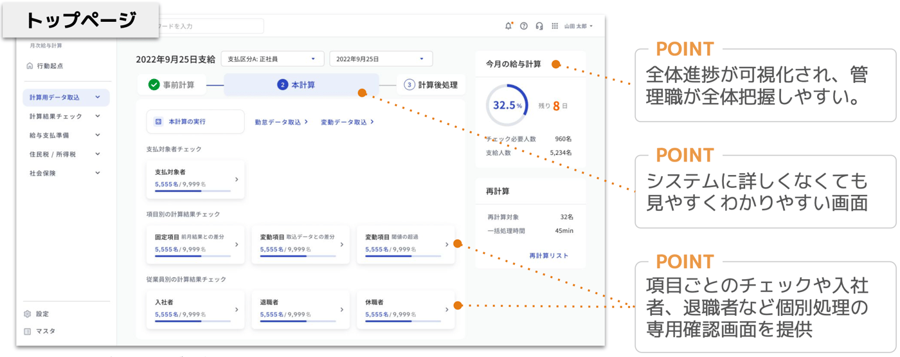Click the 従業員別の計算結果チェック section label

pos(186,280)
